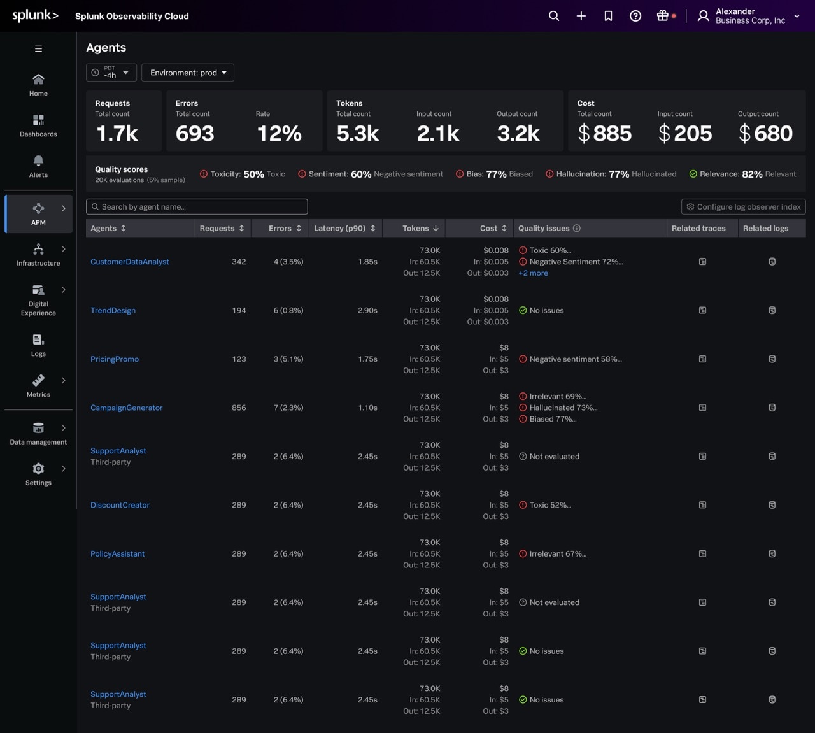Toggle the hamburger navigation menu

(38, 48)
